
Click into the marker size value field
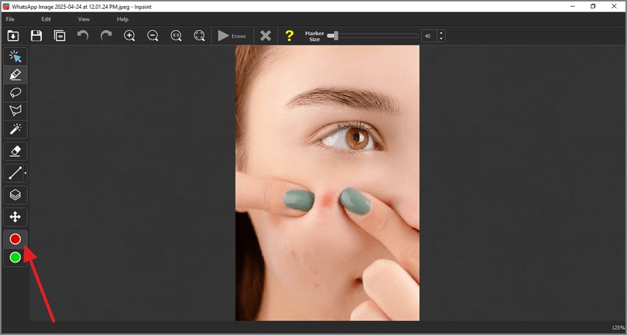[429, 36]
